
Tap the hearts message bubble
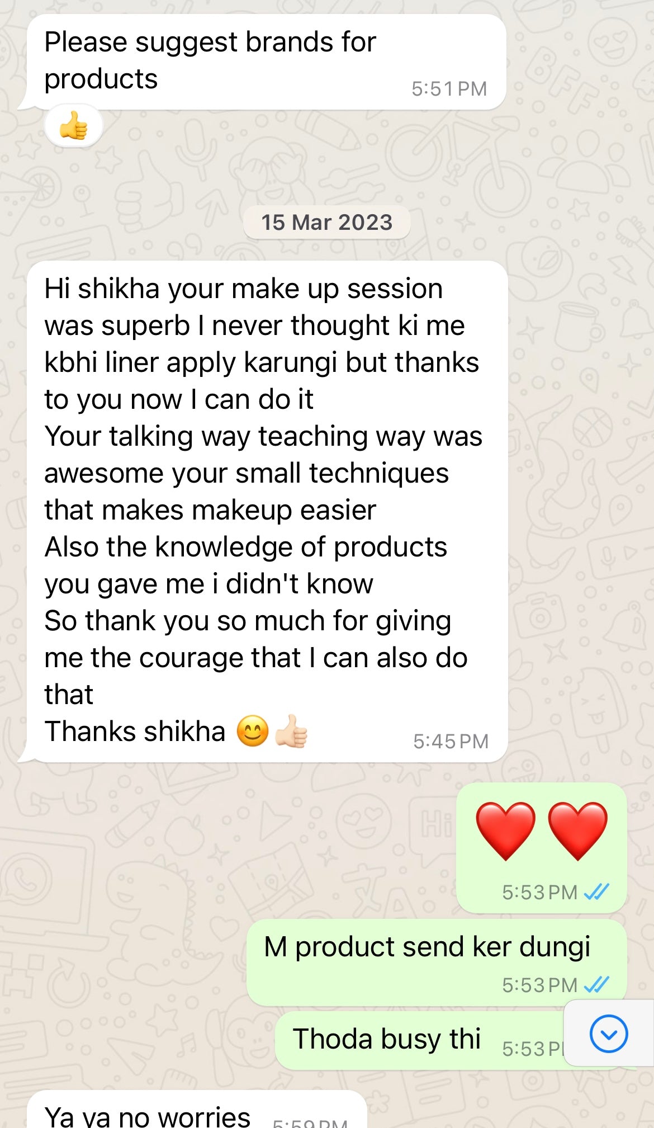pos(542,848)
